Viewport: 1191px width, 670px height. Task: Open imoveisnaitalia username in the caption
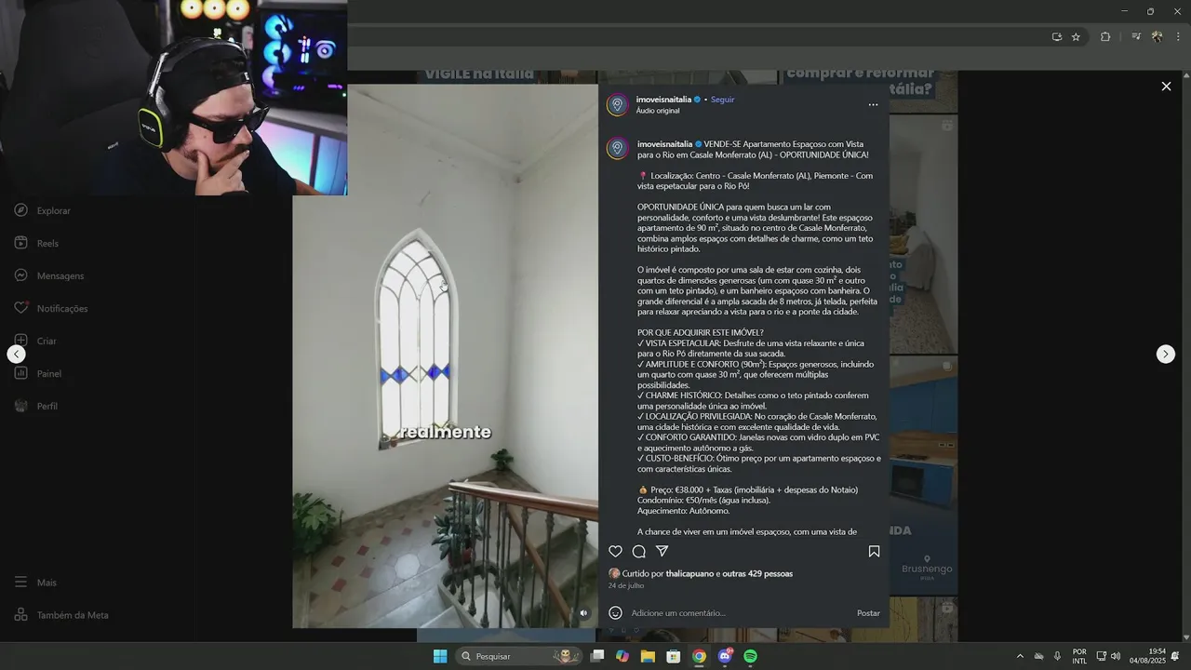[664, 144]
